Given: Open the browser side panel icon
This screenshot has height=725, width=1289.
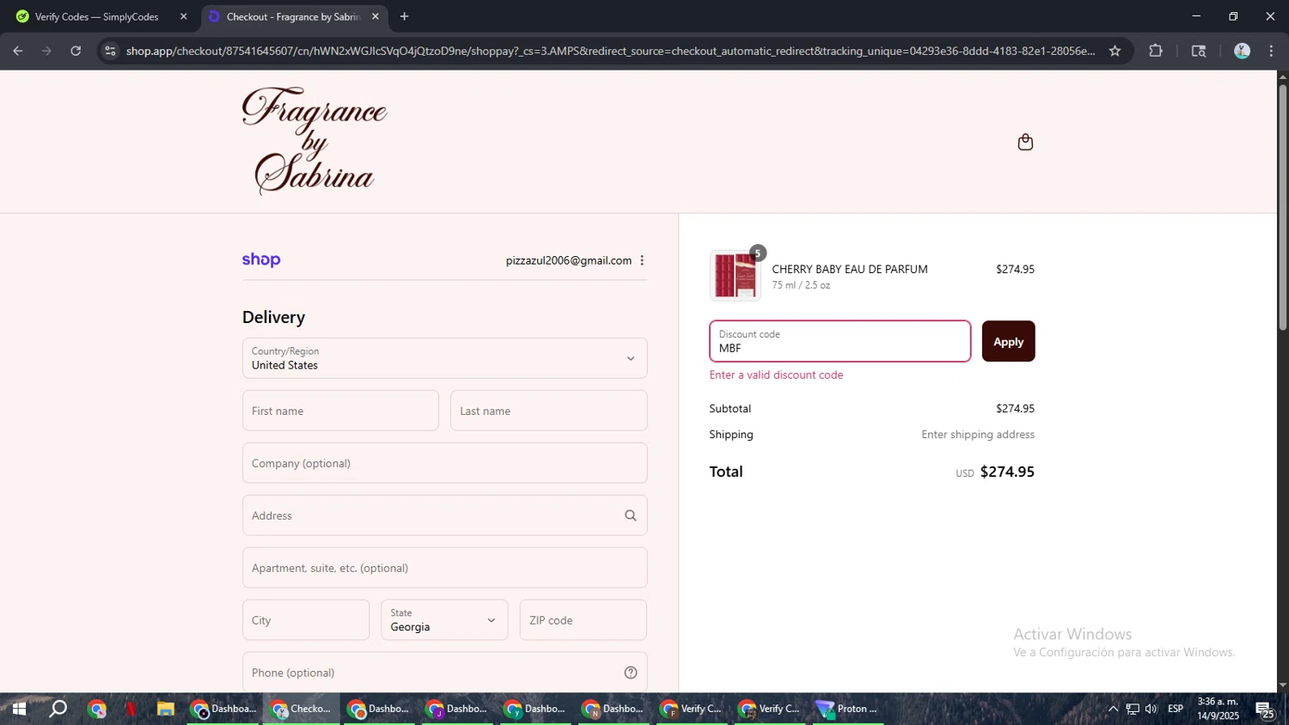Looking at the screenshot, I should click(1199, 51).
